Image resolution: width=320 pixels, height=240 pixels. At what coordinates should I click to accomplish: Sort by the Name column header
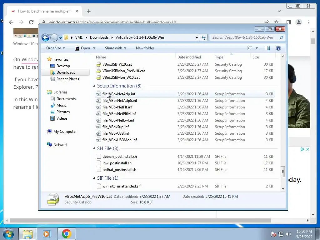pos(101,57)
